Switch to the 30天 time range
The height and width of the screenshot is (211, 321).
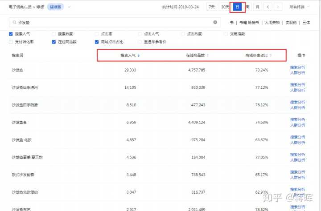point(225,7)
